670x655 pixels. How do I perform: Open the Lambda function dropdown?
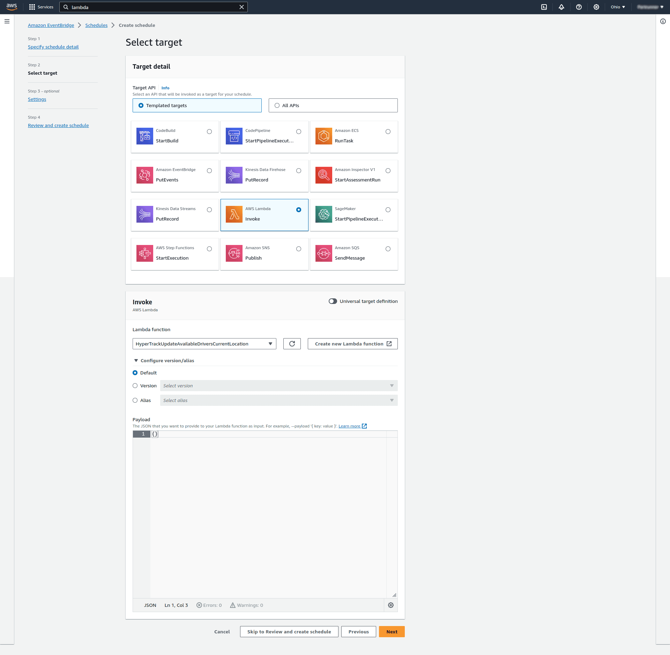(x=204, y=344)
